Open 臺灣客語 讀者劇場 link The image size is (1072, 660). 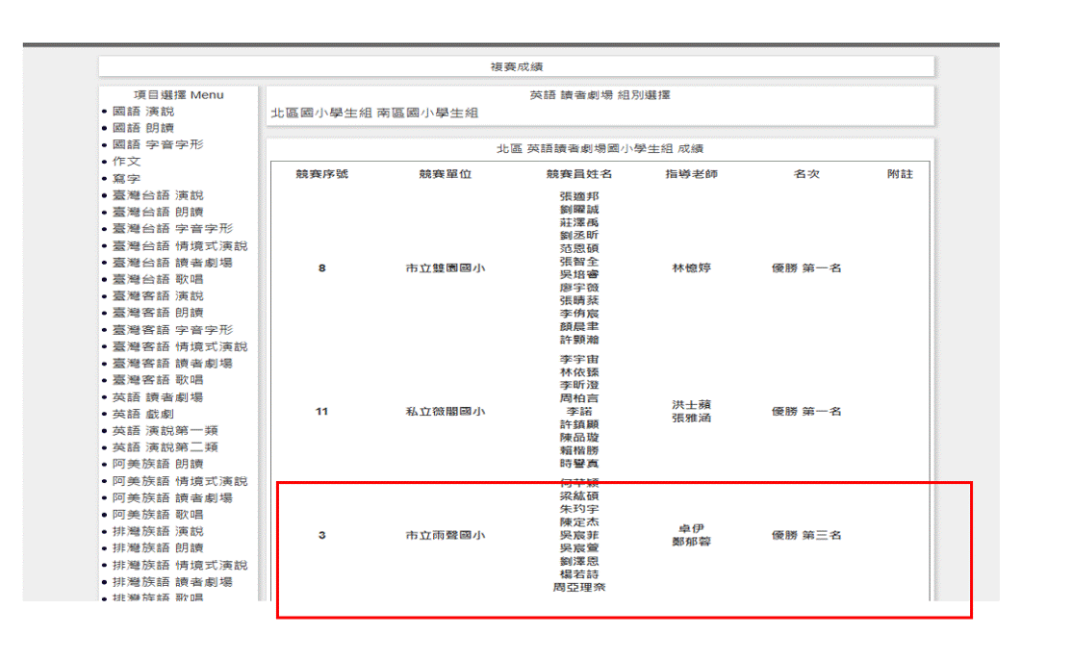172,364
